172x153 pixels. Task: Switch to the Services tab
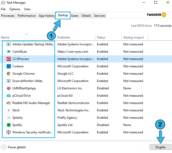click(100, 16)
